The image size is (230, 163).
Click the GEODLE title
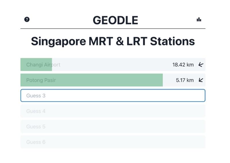click(115, 20)
